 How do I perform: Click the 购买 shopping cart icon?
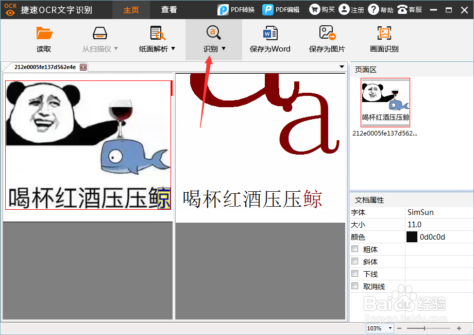tap(314, 9)
